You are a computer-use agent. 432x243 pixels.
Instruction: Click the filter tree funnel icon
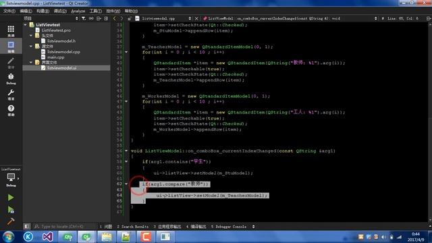coord(84,18)
